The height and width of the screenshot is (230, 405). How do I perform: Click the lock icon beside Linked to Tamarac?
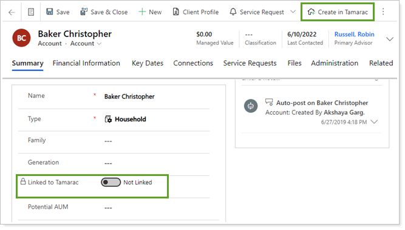(23, 181)
